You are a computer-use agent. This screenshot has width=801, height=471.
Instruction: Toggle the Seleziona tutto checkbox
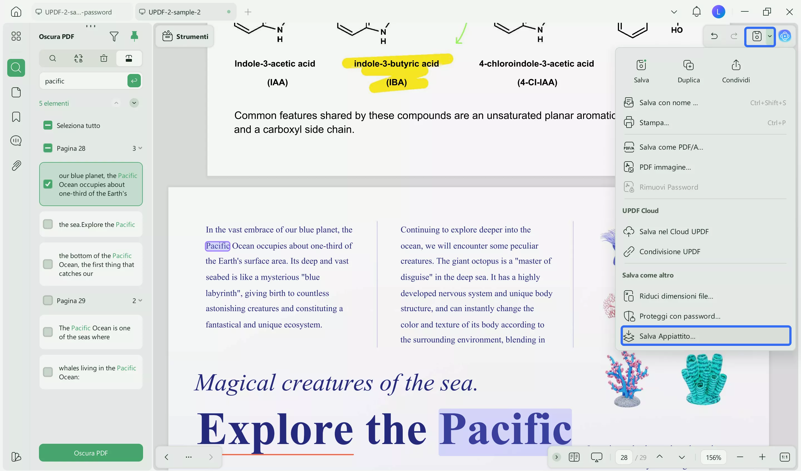tap(48, 125)
